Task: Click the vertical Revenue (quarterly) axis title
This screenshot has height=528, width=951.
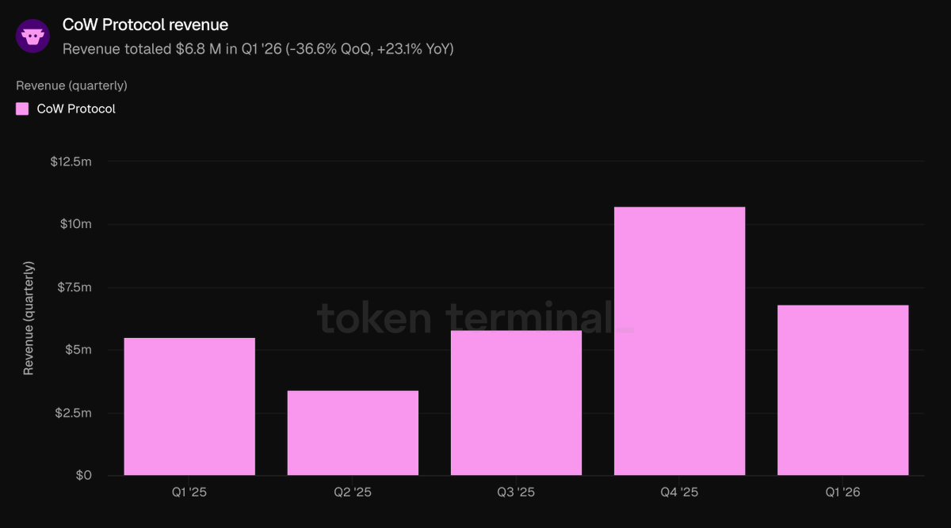Action: click(x=29, y=317)
